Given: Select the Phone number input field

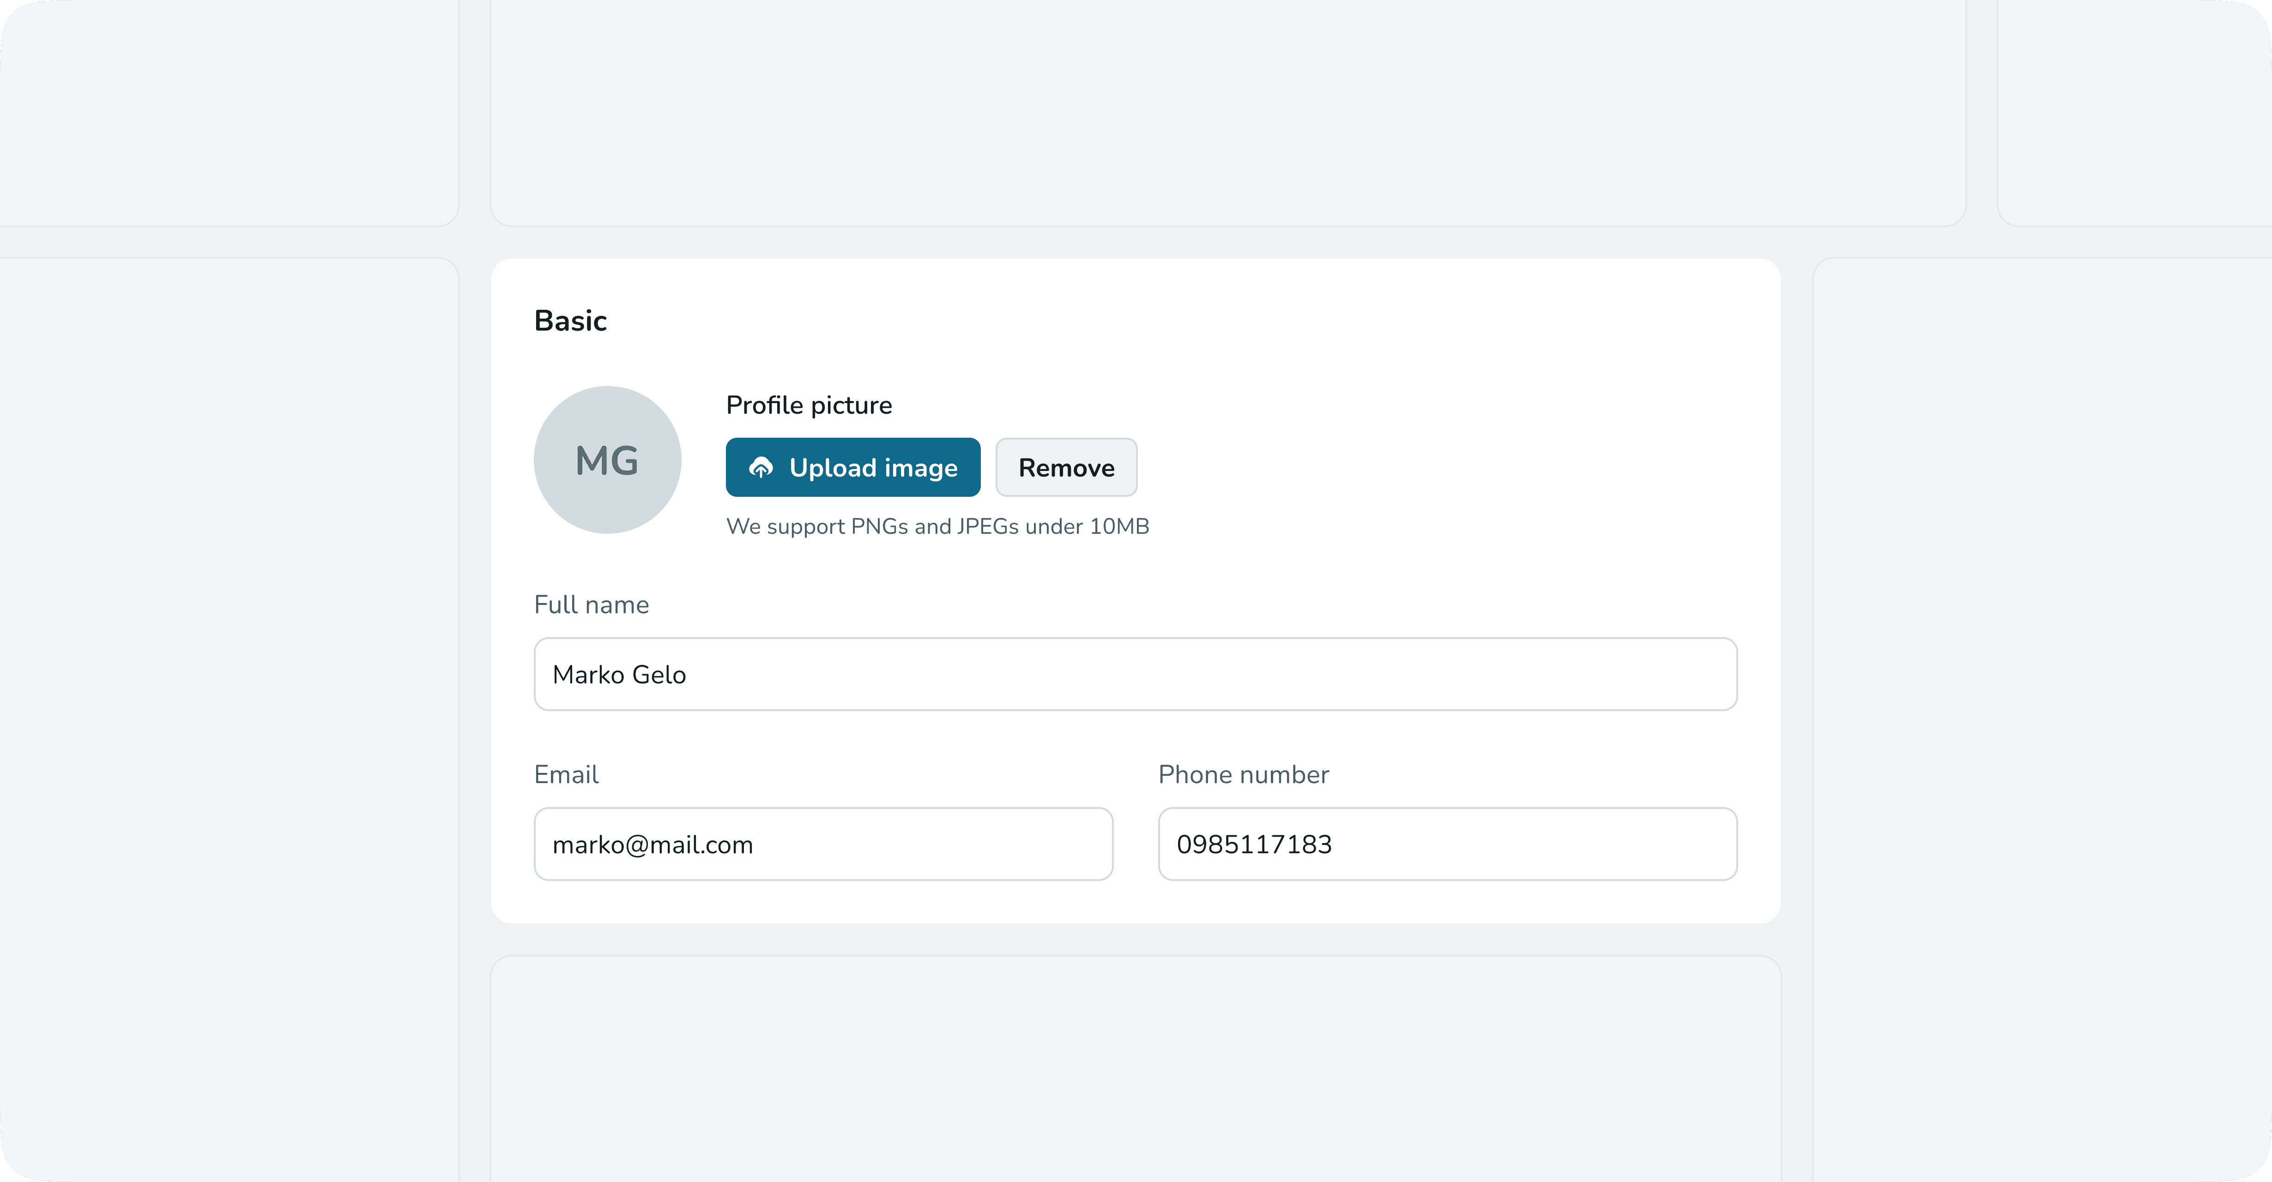Looking at the screenshot, I should pos(1446,844).
